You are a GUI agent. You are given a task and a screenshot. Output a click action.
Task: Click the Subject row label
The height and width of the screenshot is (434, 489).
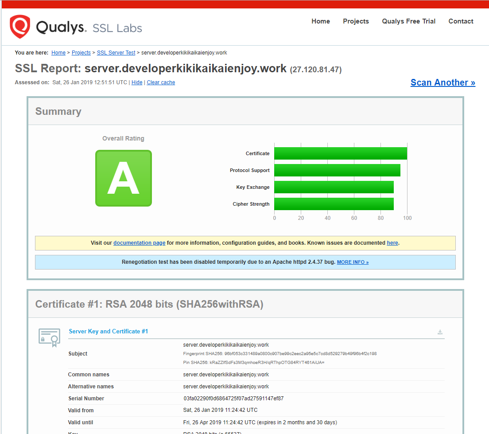tap(78, 354)
